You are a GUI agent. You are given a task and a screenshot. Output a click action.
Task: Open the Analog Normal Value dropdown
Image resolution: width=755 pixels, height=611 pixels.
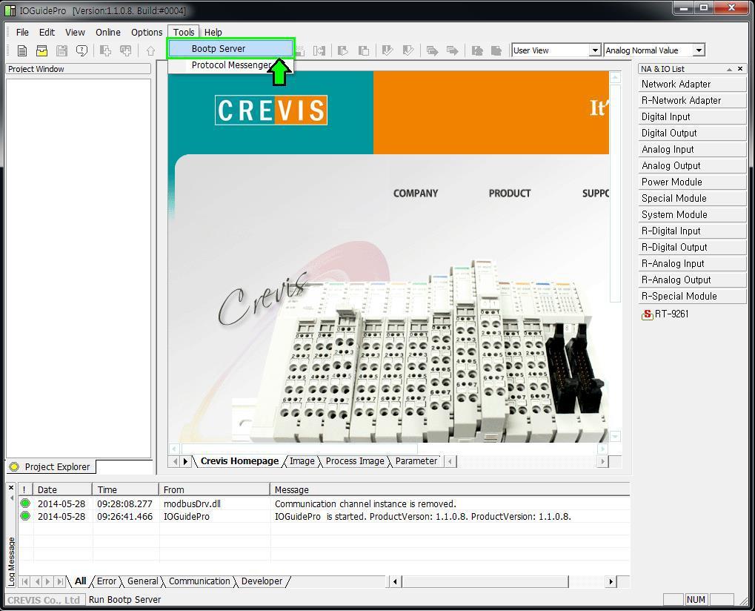699,50
